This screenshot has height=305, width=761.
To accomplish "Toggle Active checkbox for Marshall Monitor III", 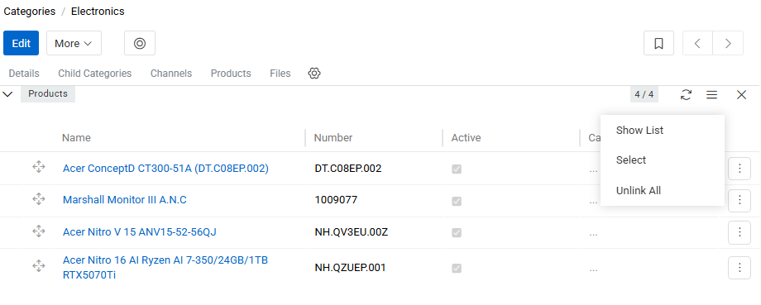I will tap(457, 201).
